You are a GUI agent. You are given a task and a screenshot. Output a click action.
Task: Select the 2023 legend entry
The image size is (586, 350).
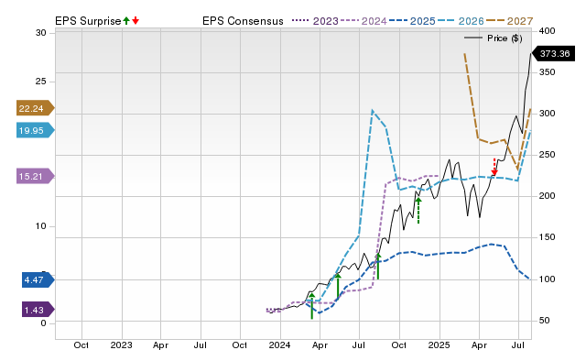point(315,21)
